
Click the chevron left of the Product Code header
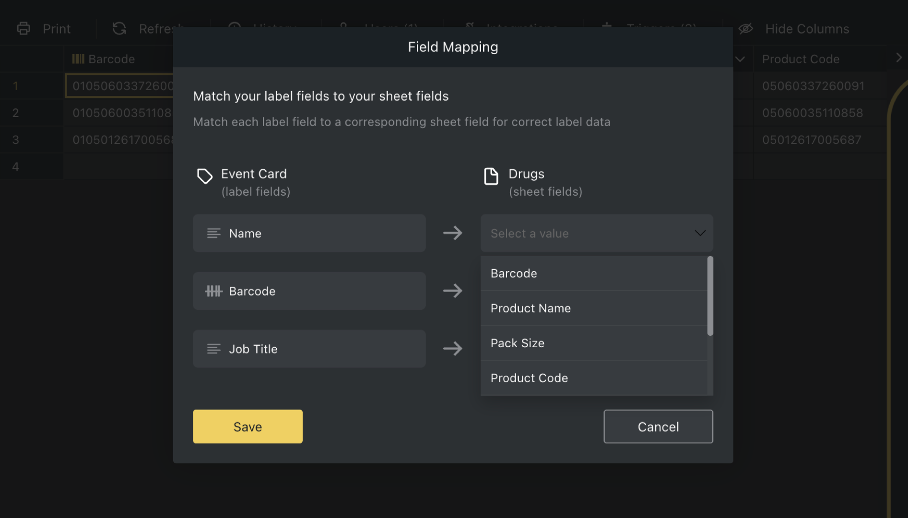point(740,59)
